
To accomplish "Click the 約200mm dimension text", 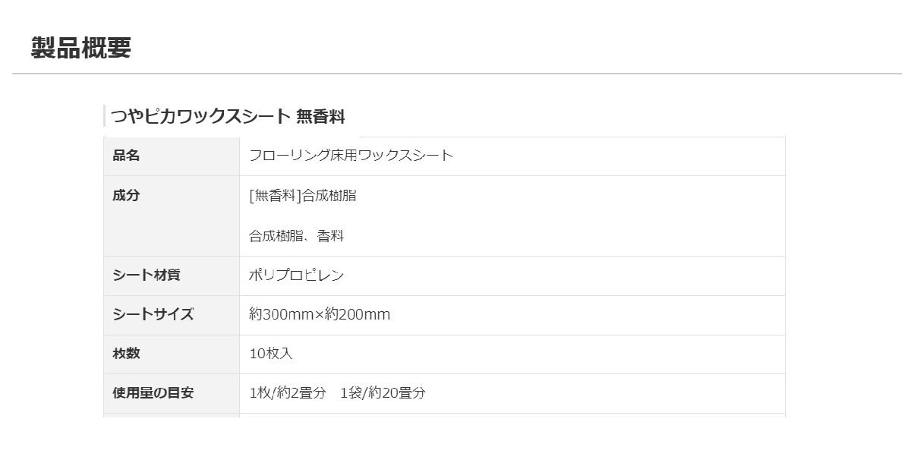I will pos(357,314).
